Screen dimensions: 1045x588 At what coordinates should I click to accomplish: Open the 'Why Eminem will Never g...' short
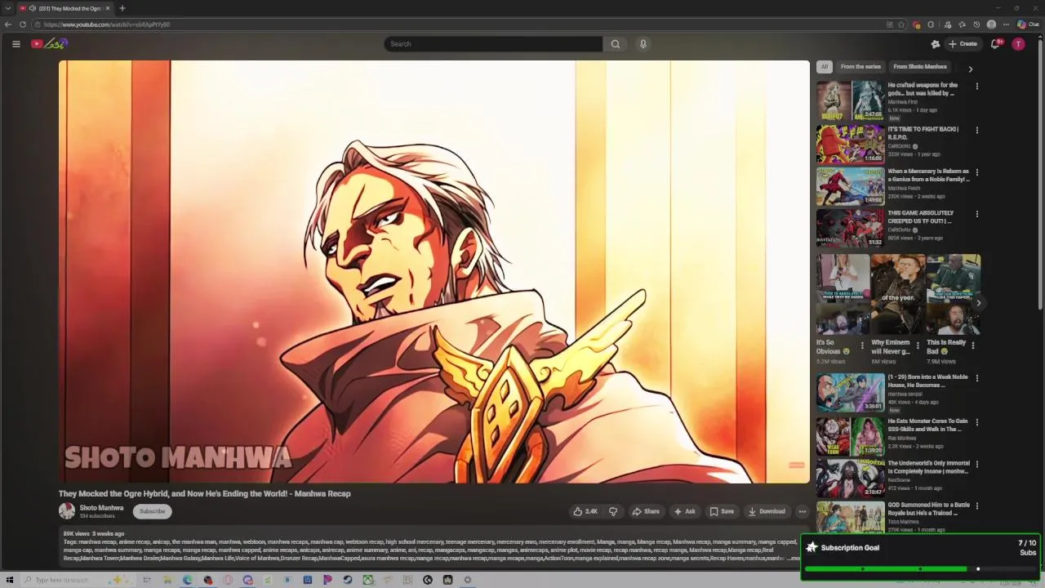pos(898,294)
